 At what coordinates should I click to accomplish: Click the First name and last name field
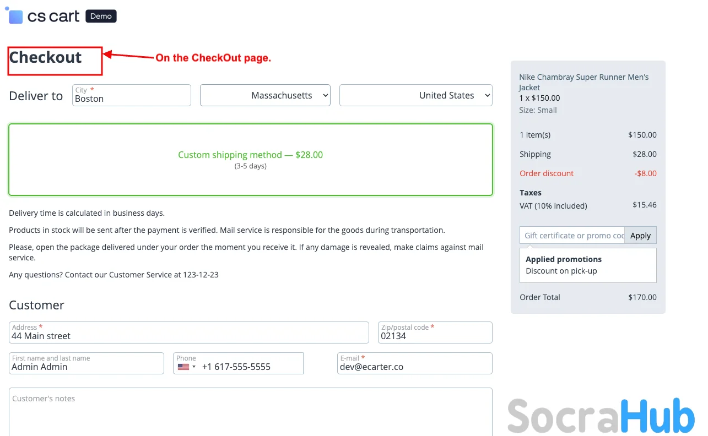click(x=86, y=366)
